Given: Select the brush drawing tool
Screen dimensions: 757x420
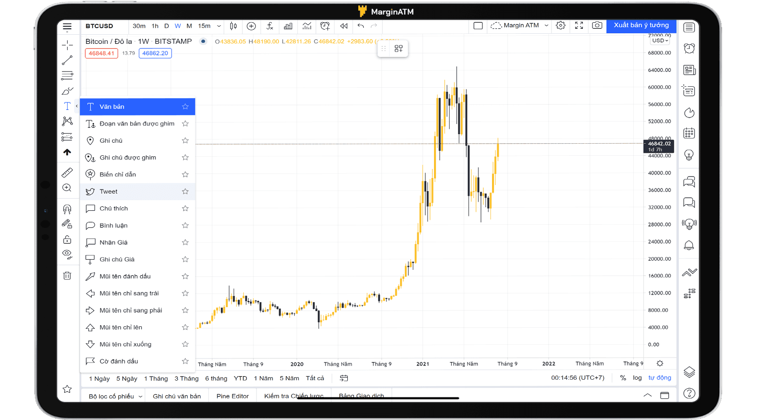Looking at the screenshot, I should click(x=67, y=91).
